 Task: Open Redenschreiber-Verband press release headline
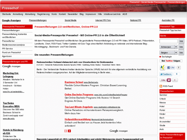click(75, 62)
